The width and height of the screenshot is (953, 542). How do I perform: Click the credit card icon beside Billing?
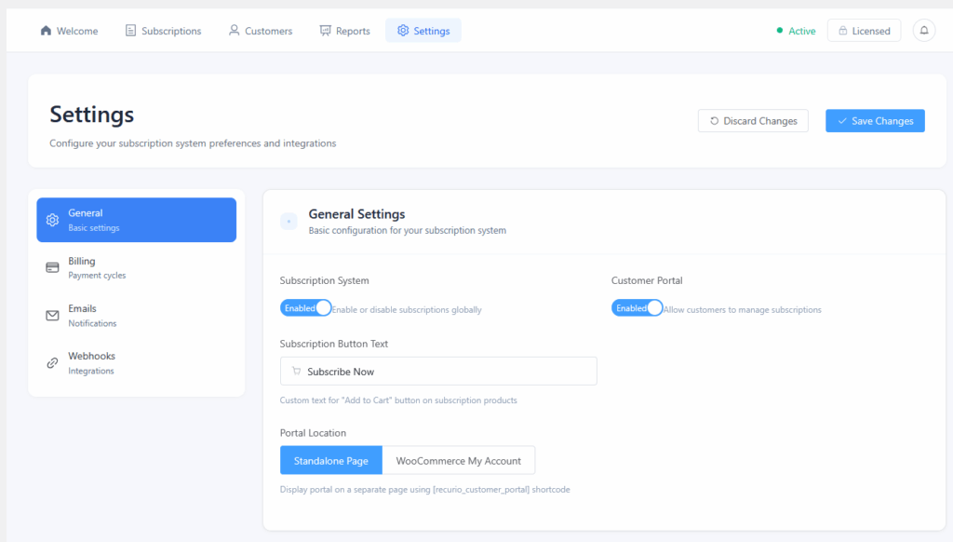[x=52, y=268]
